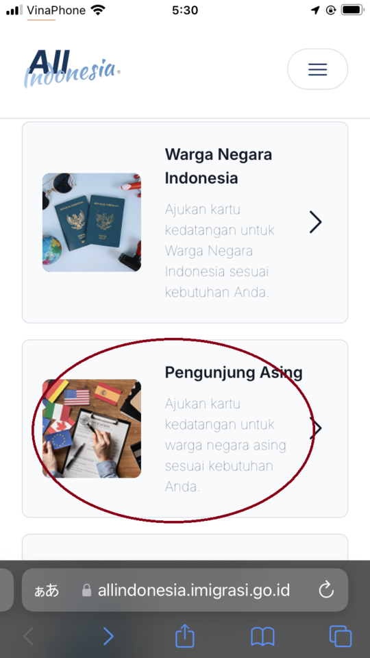Show all open tabs icon
Image resolution: width=370 pixels, height=658 pixels.
click(x=341, y=636)
